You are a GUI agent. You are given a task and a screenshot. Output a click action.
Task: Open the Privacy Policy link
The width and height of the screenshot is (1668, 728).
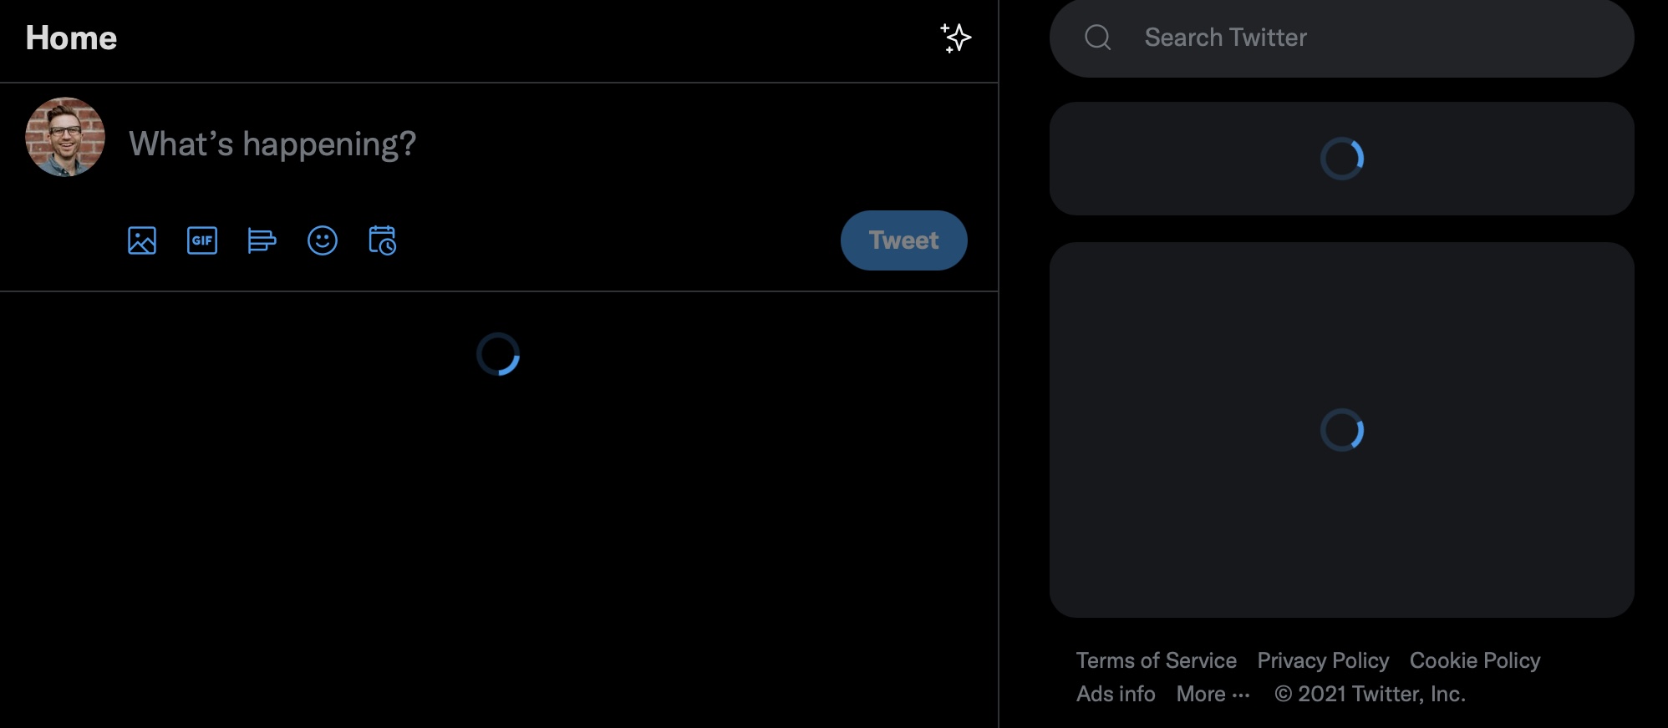[x=1323, y=660]
